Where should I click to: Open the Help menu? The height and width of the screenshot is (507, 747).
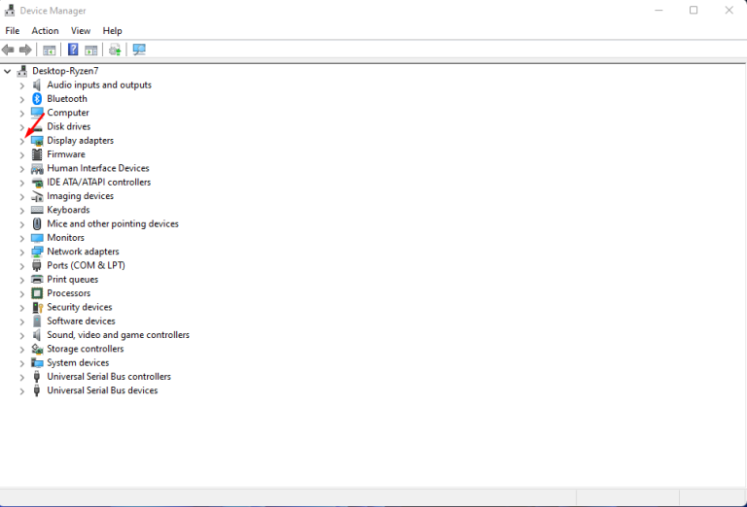point(113,31)
